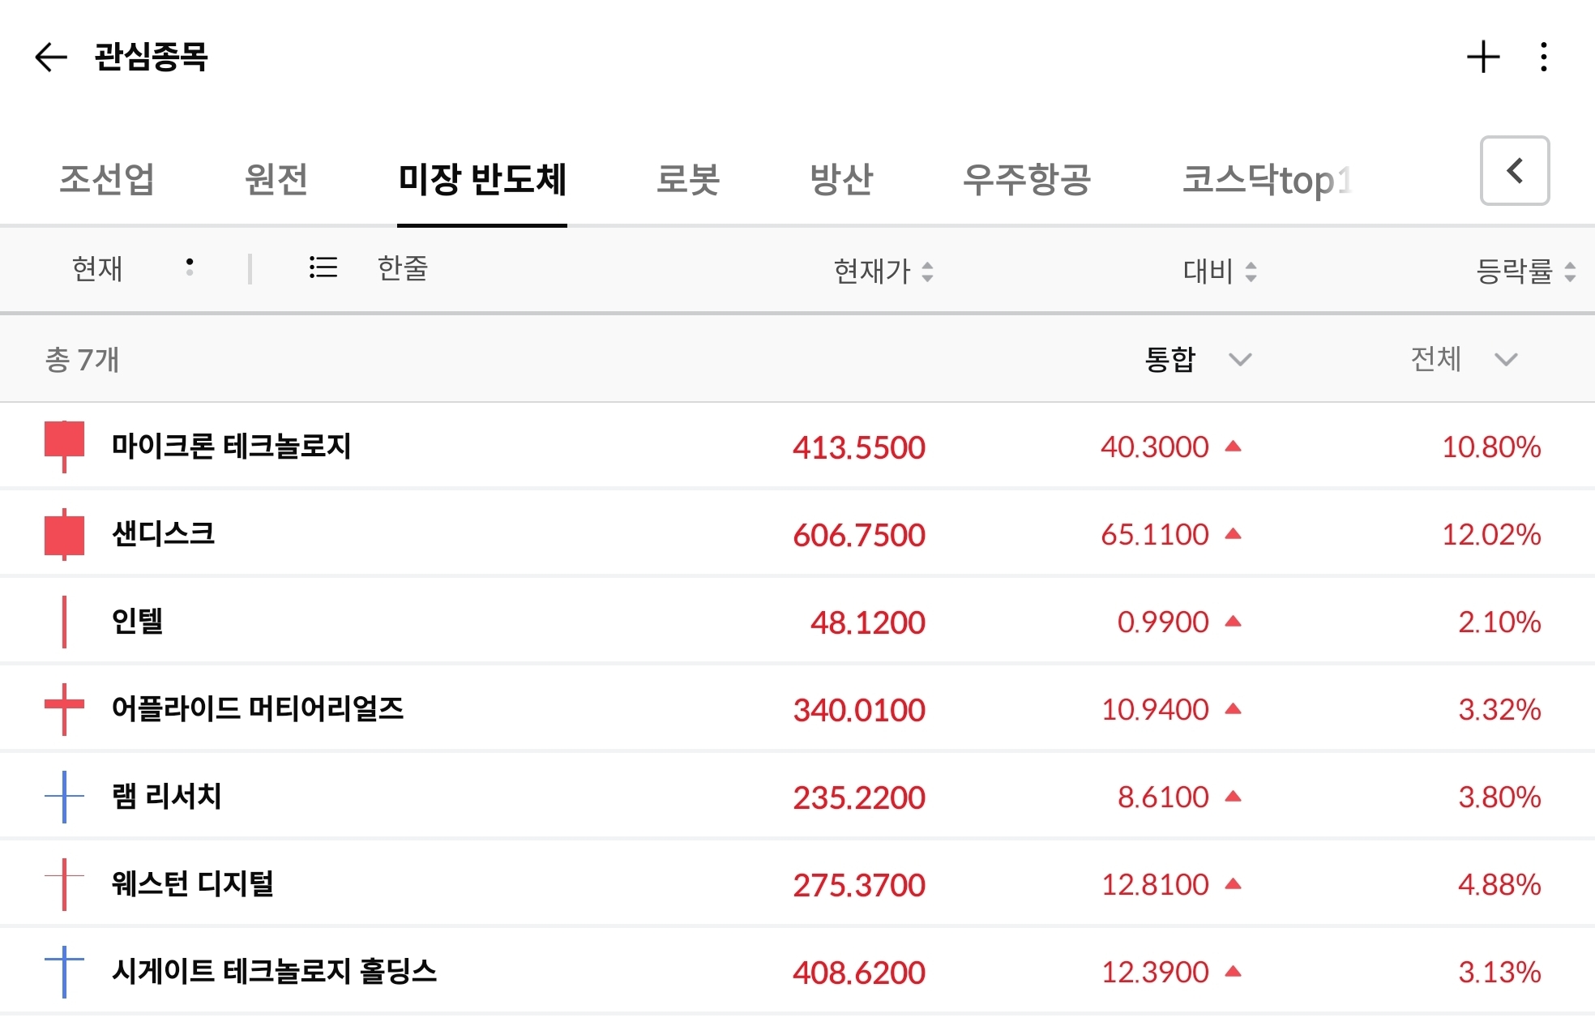Click the 어플라이드 머티어리얼즈 candlestick icon
Screen dimensions: 1595x1022
click(x=64, y=709)
